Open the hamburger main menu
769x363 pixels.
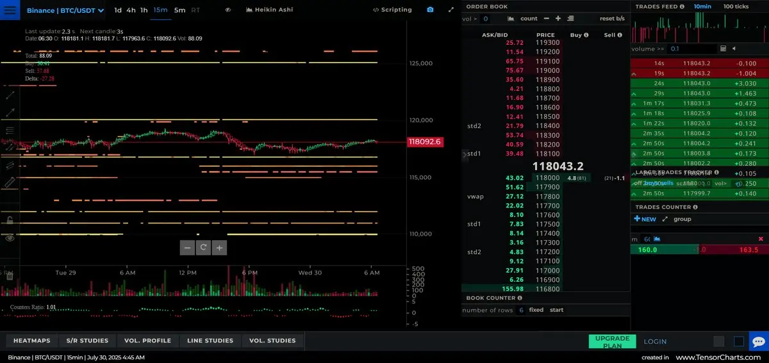click(x=10, y=10)
